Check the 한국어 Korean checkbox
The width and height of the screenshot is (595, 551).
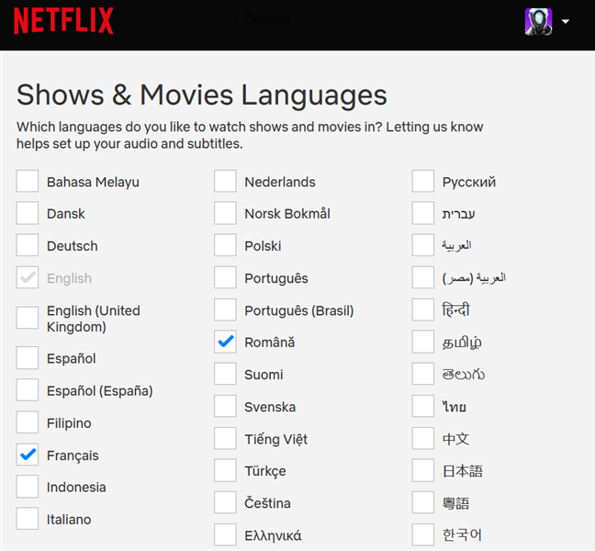point(423,534)
